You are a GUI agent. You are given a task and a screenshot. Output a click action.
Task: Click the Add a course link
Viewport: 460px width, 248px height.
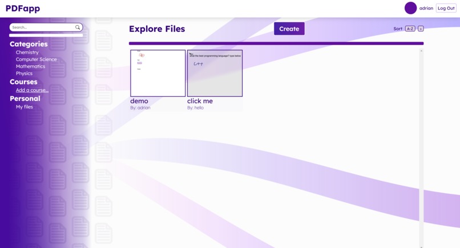[33, 90]
